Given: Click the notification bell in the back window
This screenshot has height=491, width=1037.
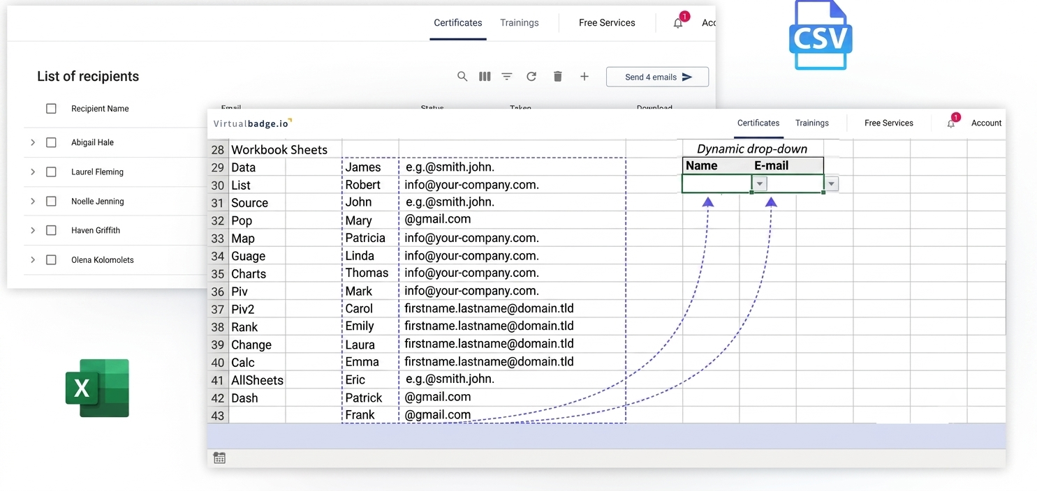Looking at the screenshot, I should (678, 23).
